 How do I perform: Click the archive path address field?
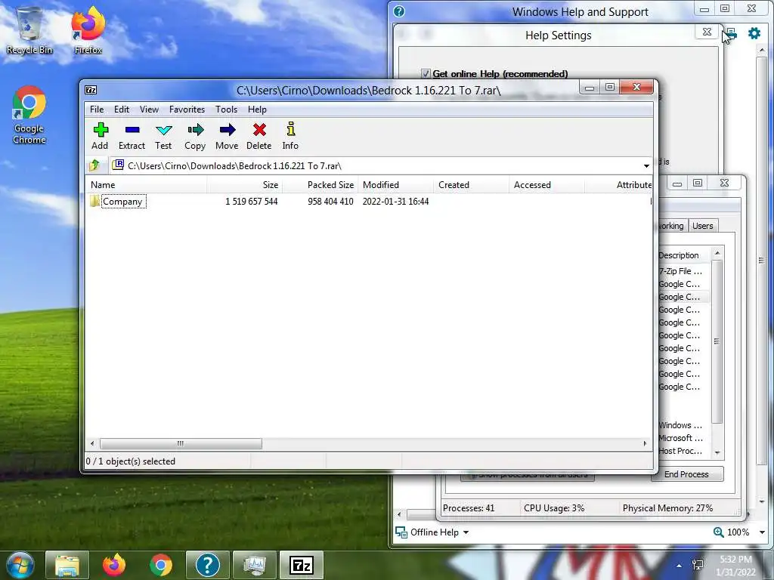point(380,165)
